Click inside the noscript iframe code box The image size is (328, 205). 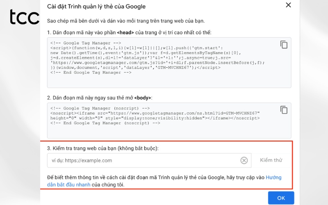click(x=169, y=121)
